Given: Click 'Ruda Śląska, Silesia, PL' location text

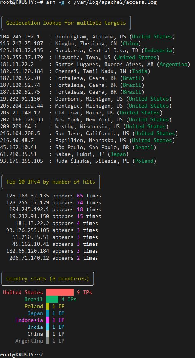Looking at the screenshot, I should 92,161.
